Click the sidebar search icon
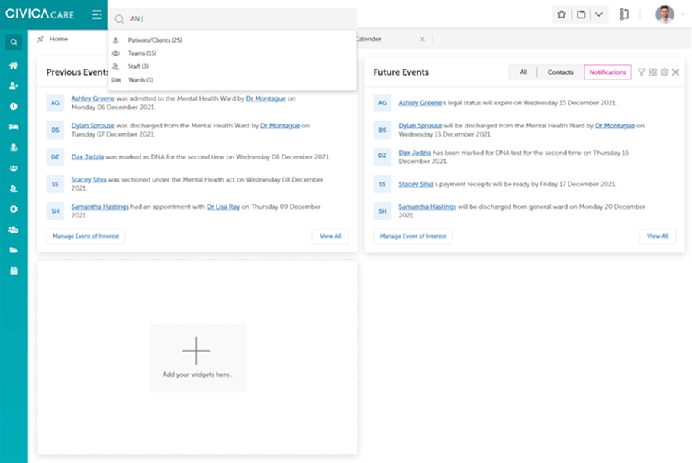 point(14,42)
